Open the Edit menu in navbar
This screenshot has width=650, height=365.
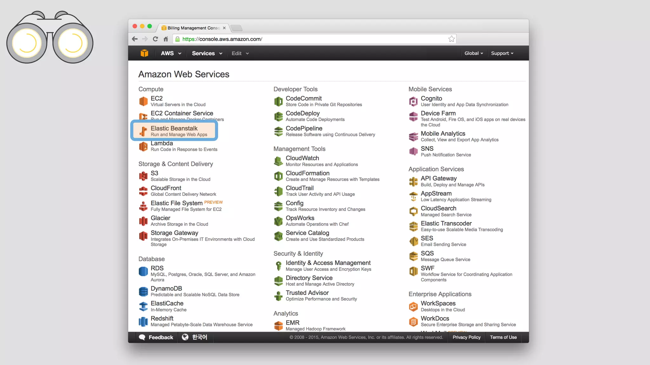pyautogui.click(x=240, y=53)
